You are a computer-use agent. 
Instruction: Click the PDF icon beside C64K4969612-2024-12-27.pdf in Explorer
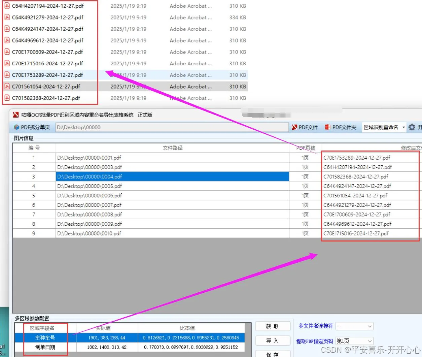pos(7,40)
